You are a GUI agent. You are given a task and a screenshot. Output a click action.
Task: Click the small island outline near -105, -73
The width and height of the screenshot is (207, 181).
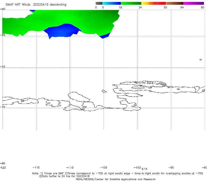pos(104,91)
